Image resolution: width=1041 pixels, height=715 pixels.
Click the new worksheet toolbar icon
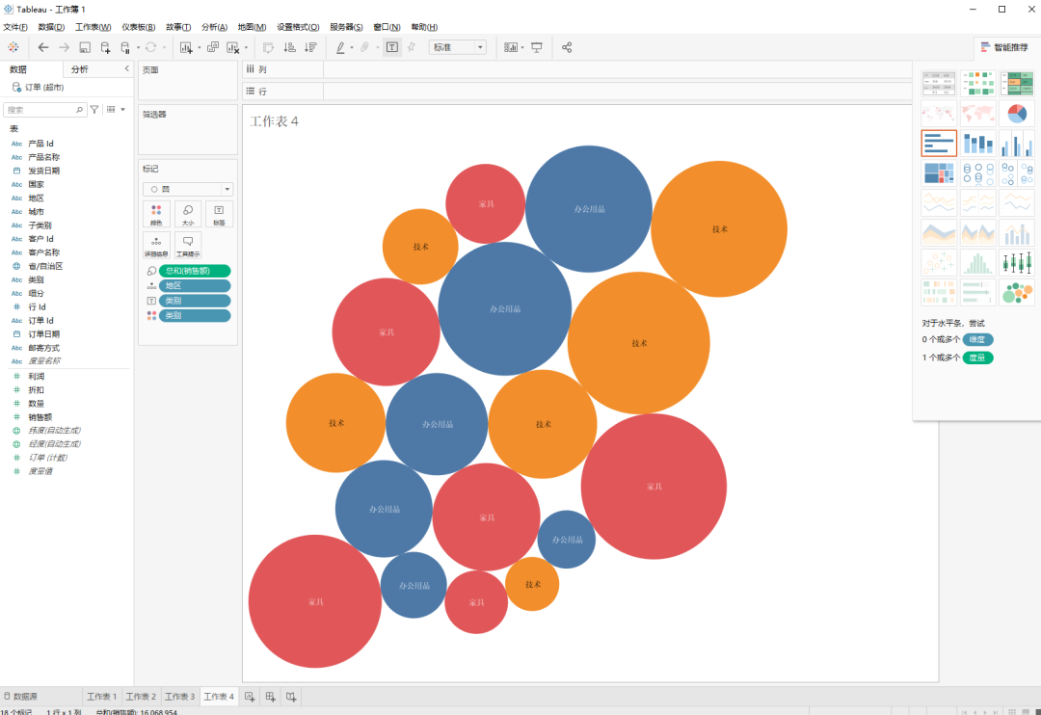click(186, 47)
